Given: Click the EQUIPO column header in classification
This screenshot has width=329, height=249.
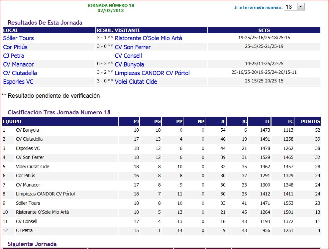Looking at the screenshot, I should coord(60,121).
